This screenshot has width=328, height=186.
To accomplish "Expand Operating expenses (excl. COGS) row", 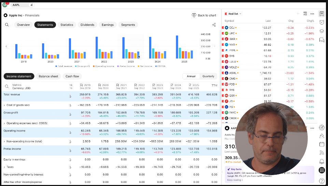I will [4, 124].
